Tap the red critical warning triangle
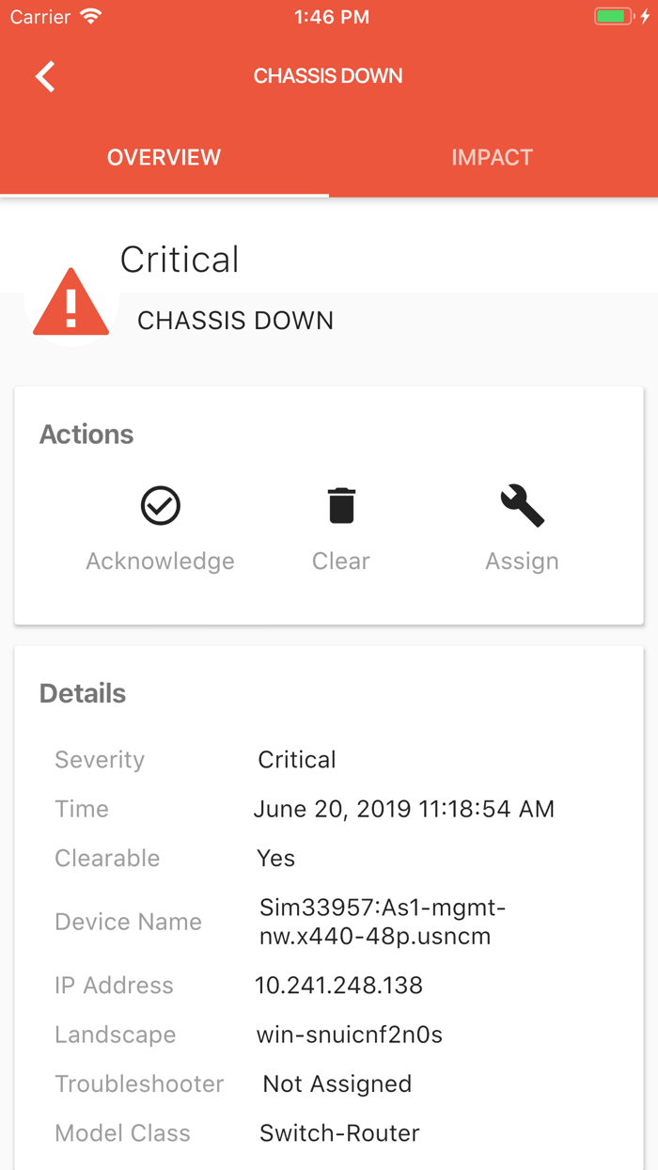Viewport: 658px width, 1170px height. (71, 304)
